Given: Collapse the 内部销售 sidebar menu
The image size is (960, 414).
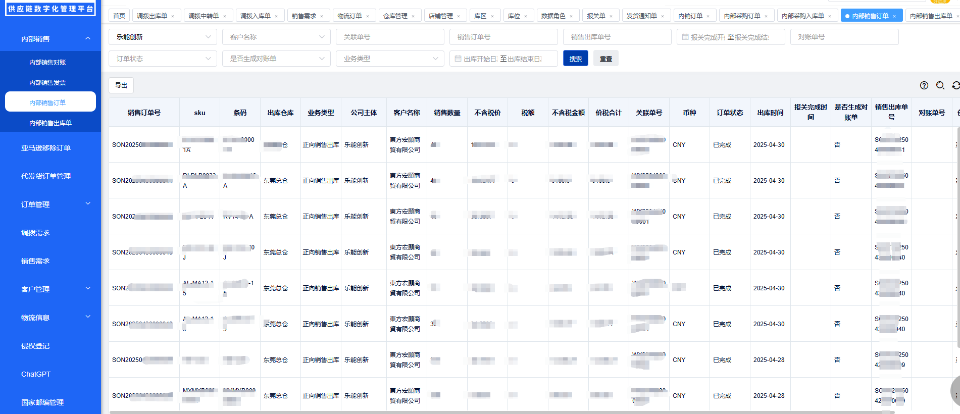Looking at the screenshot, I should [x=88, y=38].
